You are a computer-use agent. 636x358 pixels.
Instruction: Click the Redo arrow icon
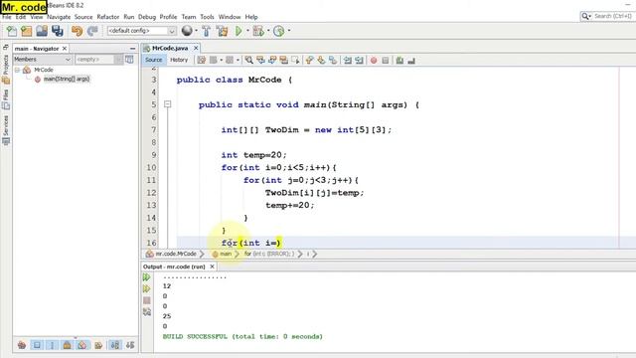coord(92,31)
